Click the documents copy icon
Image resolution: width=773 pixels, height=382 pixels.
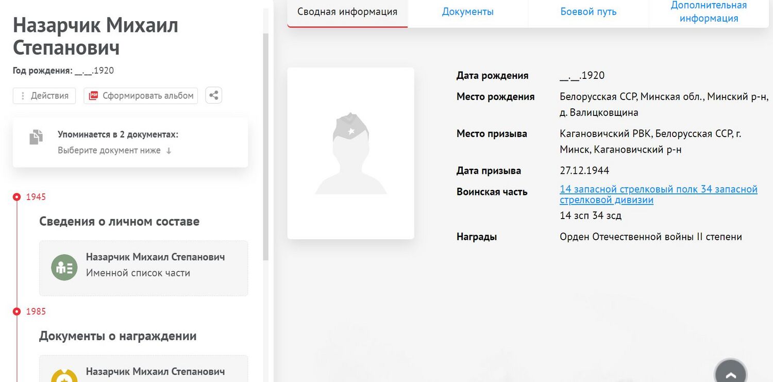36,137
